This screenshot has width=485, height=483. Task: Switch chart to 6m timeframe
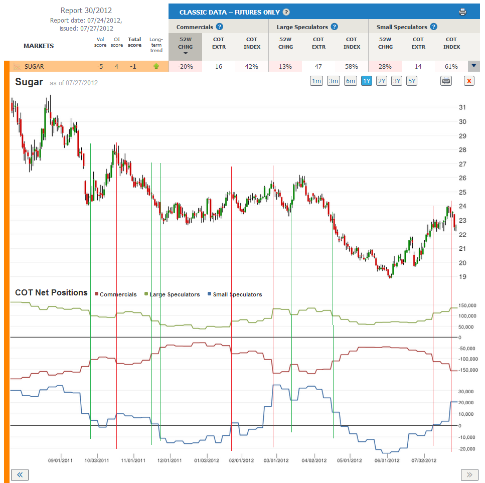[x=350, y=81]
